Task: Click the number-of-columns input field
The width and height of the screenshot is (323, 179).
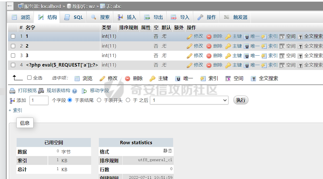Action: pyautogui.click(x=39, y=100)
